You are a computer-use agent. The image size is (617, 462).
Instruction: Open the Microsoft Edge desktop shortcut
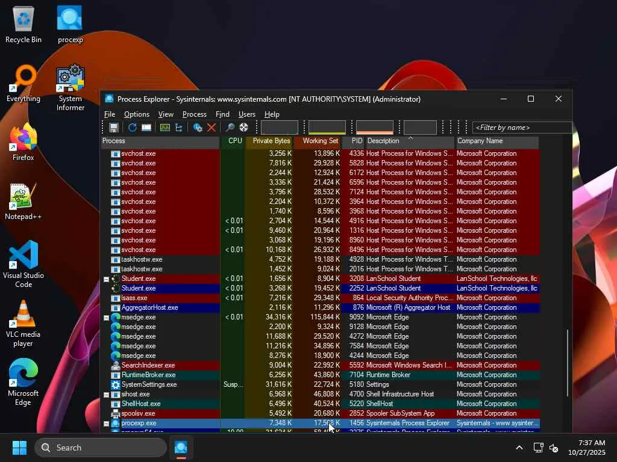click(x=23, y=382)
